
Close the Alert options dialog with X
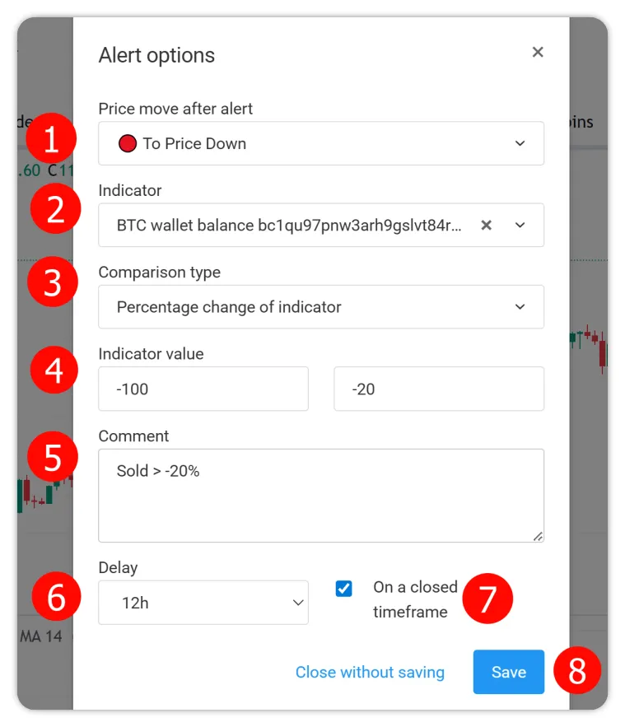pos(538,52)
